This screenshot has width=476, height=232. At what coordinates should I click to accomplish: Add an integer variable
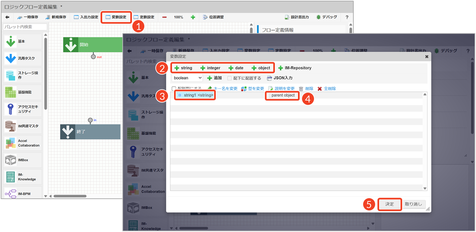pos(210,68)
